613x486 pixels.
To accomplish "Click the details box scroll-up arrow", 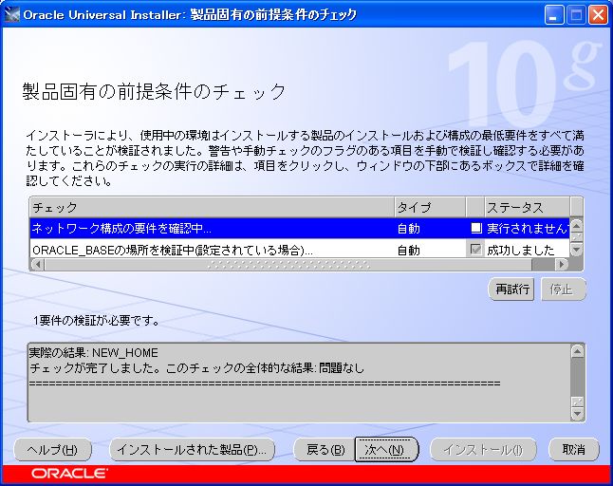I will [578, 351].
